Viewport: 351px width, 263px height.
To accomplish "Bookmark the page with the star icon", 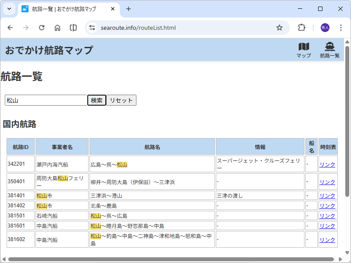I will 279,28.
